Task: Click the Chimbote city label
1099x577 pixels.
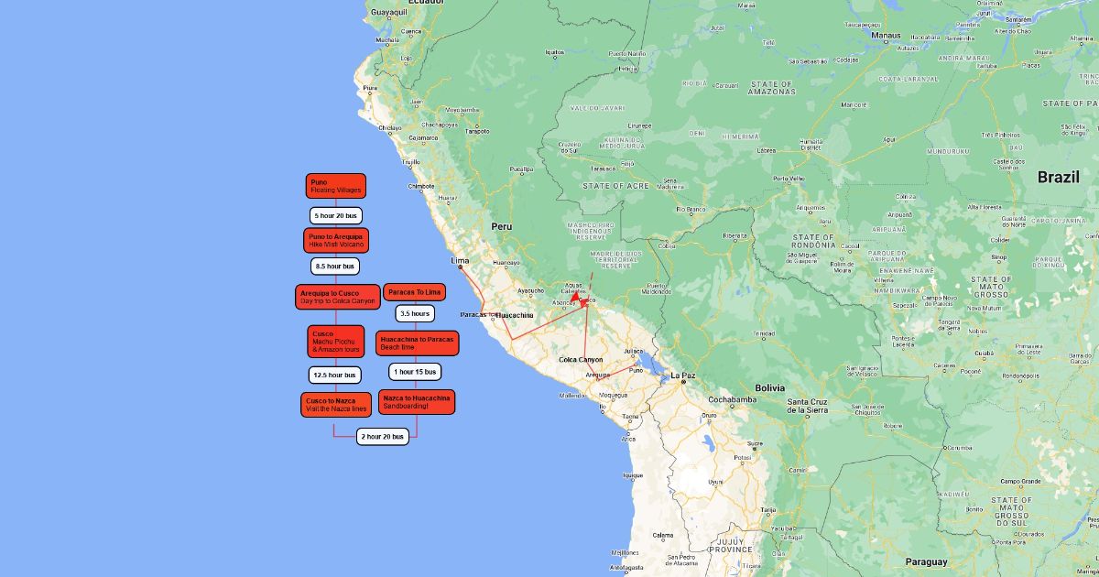Action: click(421, 186)
